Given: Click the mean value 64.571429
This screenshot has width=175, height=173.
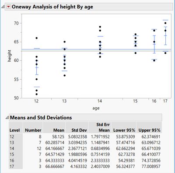Looking at the screenshot, I should (55, 154).
